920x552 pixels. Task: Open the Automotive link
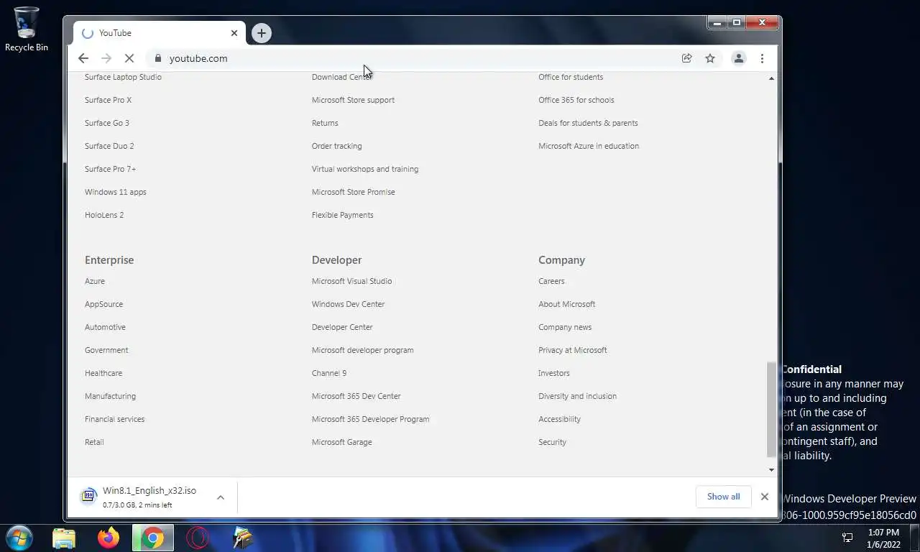click(105, 327)
